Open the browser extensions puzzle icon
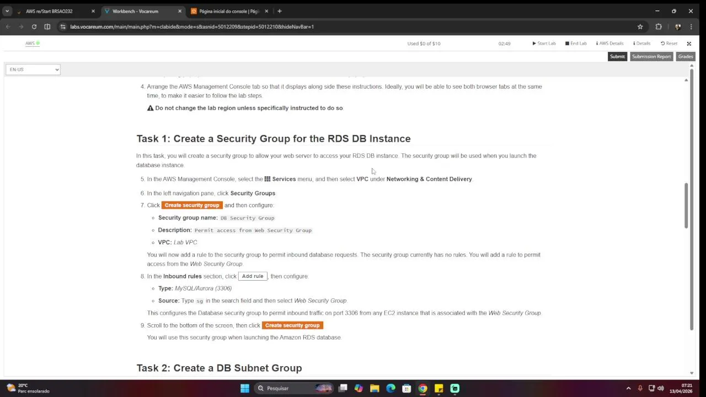This screenshot has width=706, height=397. point(659,26)
